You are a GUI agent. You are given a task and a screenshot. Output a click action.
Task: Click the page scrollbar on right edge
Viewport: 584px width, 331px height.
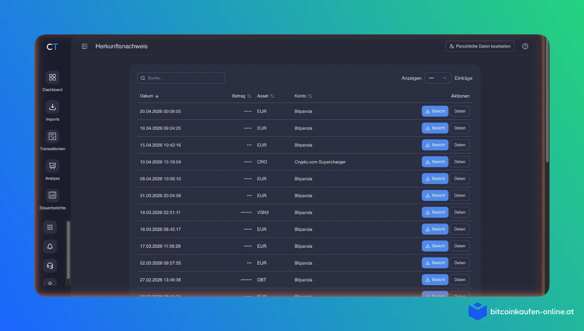547,100
